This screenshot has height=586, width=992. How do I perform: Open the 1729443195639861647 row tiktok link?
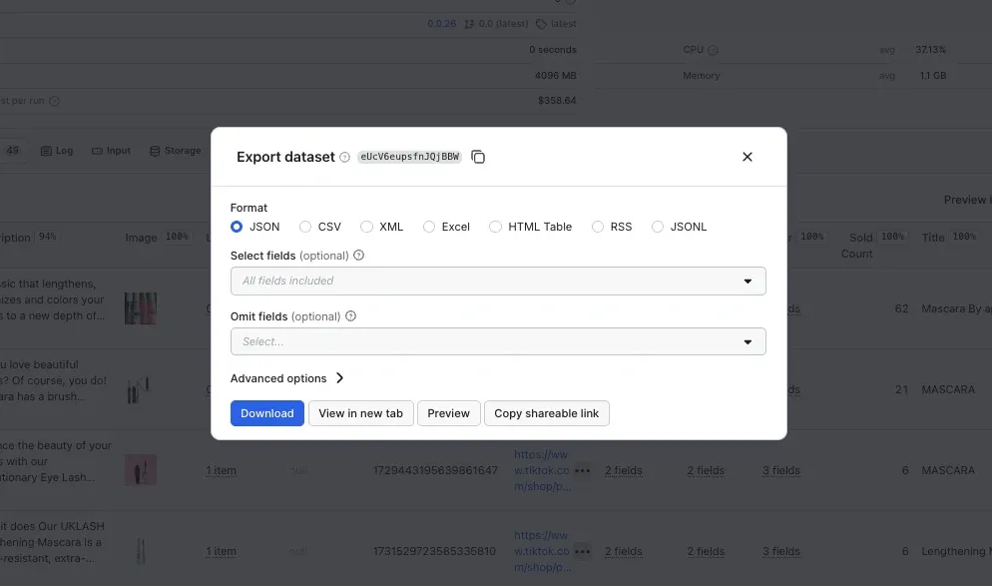click(x=542, y=470)
